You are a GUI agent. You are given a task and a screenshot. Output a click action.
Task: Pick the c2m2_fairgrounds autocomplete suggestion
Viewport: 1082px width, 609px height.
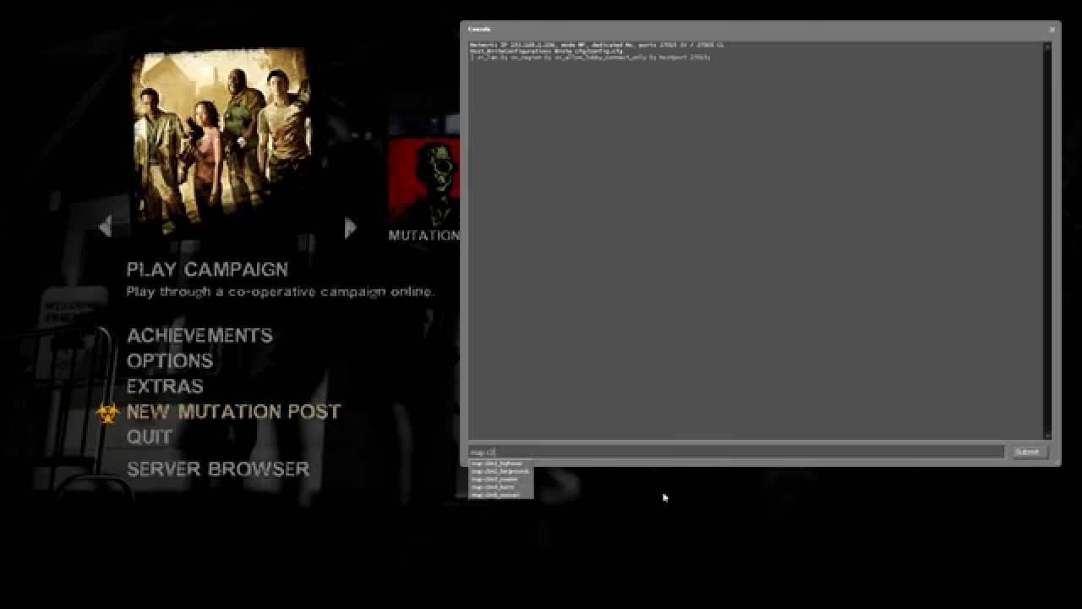(x=500, y=471)
